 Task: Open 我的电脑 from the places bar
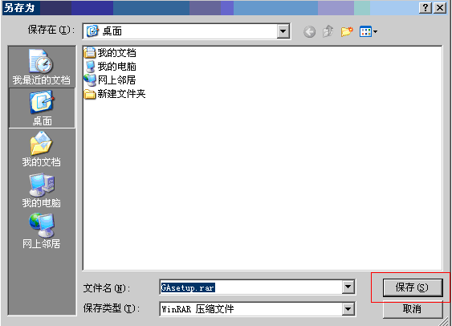(x=42, y=190)
